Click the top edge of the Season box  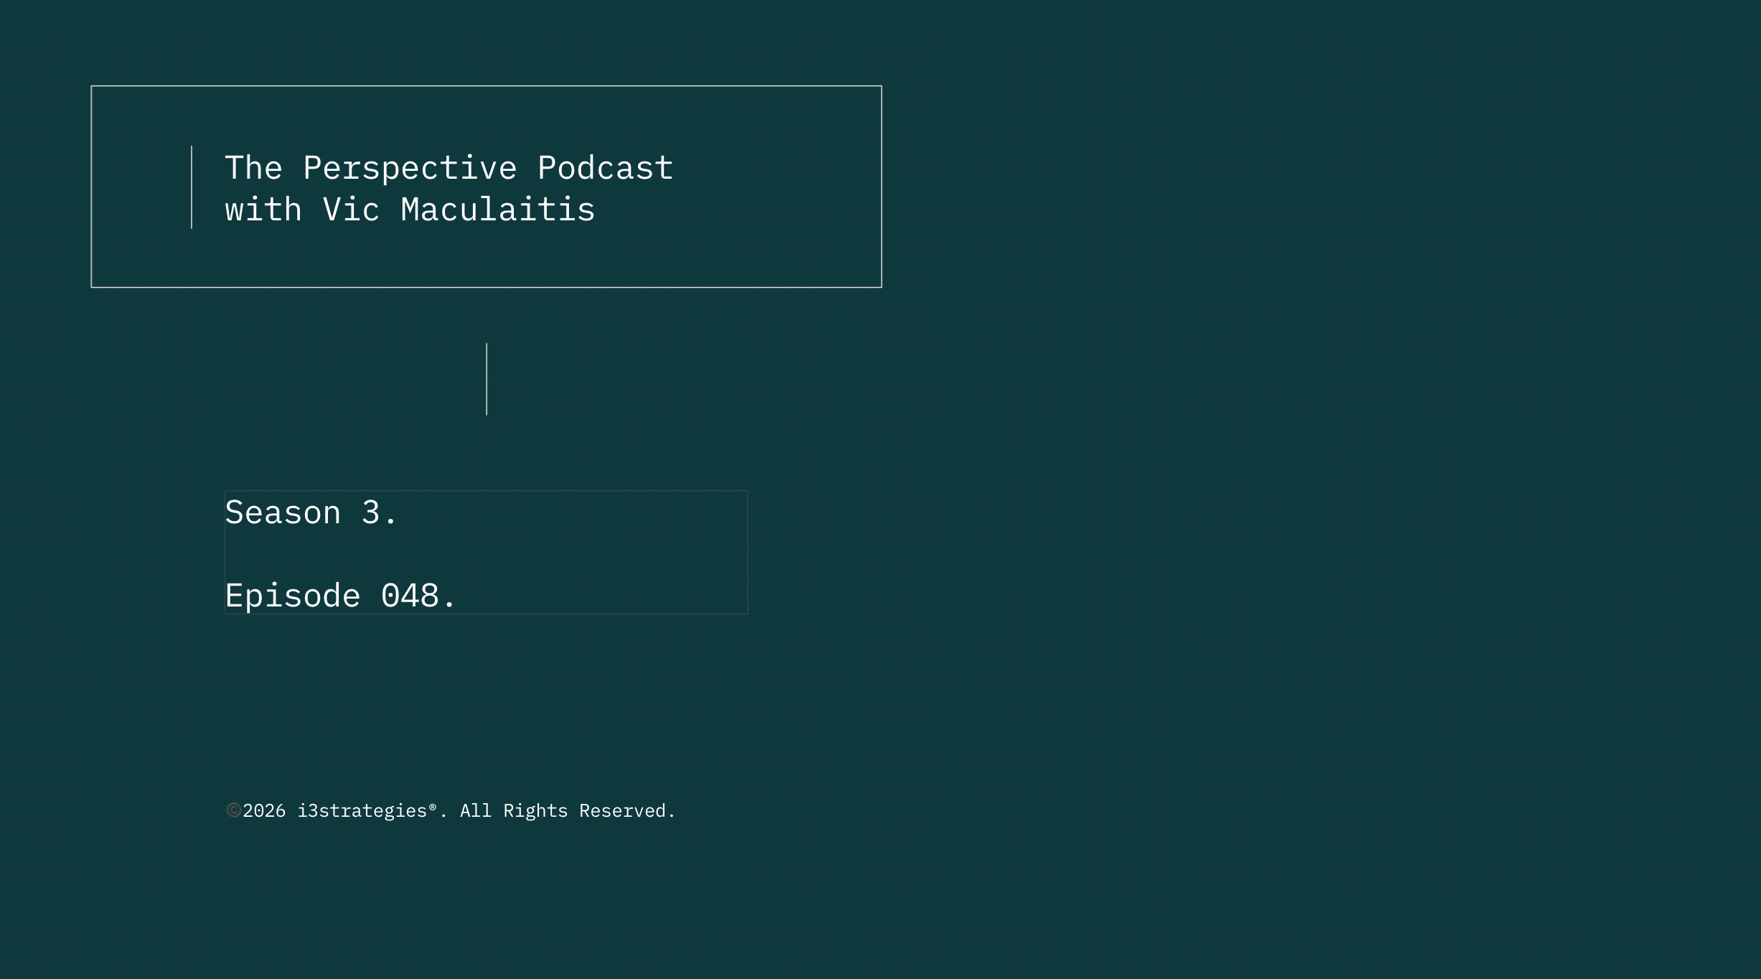(487, 491)
